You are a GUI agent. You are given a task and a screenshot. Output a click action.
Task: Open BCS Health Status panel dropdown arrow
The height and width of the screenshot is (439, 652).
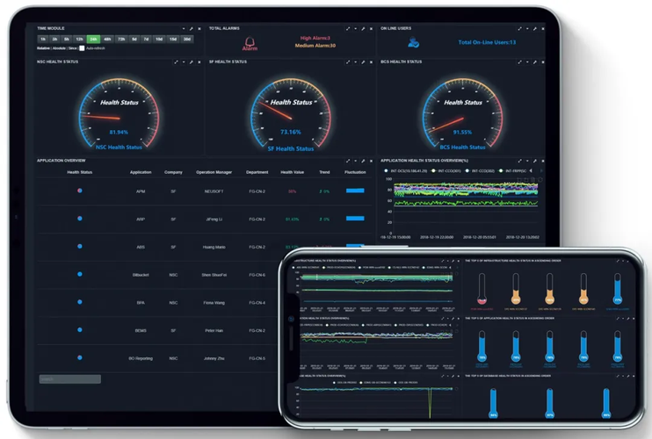527,61
